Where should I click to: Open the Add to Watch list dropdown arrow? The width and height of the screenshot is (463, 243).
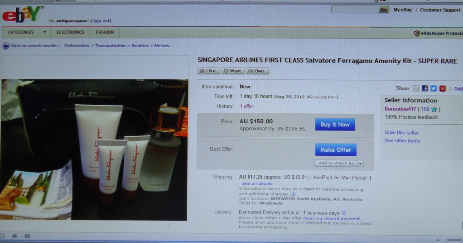pyautogui.click(x=360, y=164)
